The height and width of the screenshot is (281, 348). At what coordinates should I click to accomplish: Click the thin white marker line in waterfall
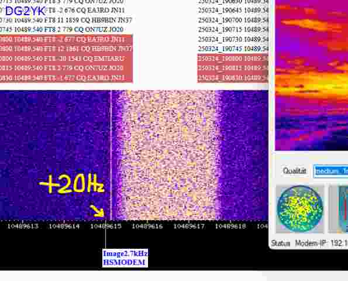(x=111, y=155)
